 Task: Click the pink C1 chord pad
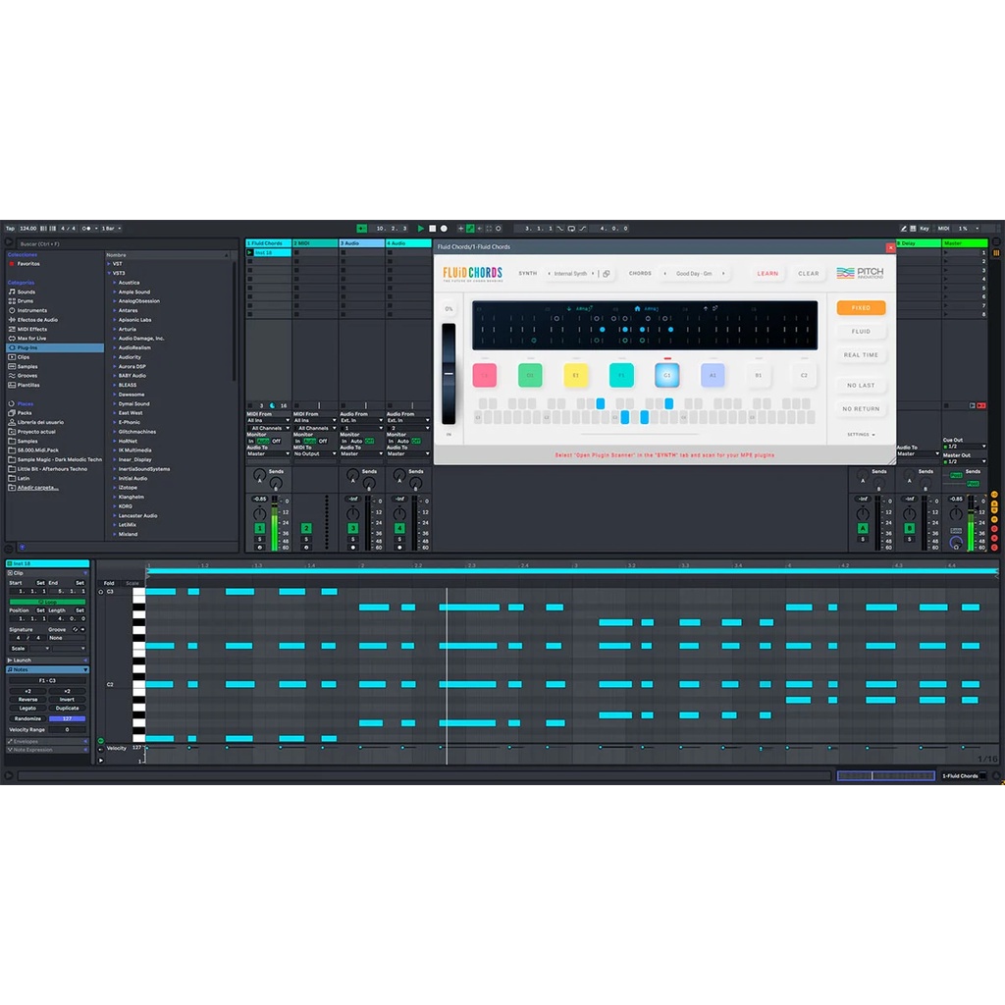pyautogui.click(x=485, y=375)
